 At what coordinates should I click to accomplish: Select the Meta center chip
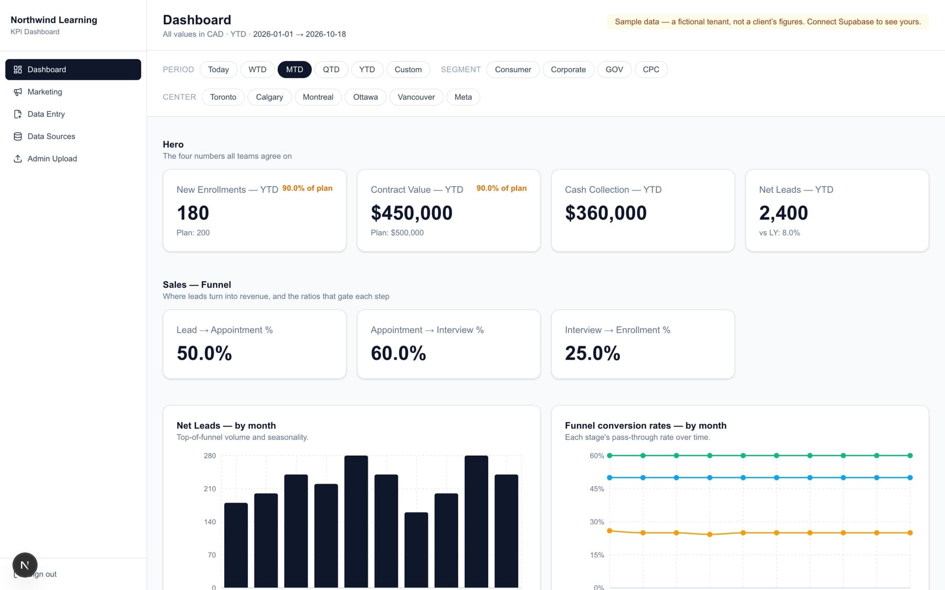click(463, 97)
